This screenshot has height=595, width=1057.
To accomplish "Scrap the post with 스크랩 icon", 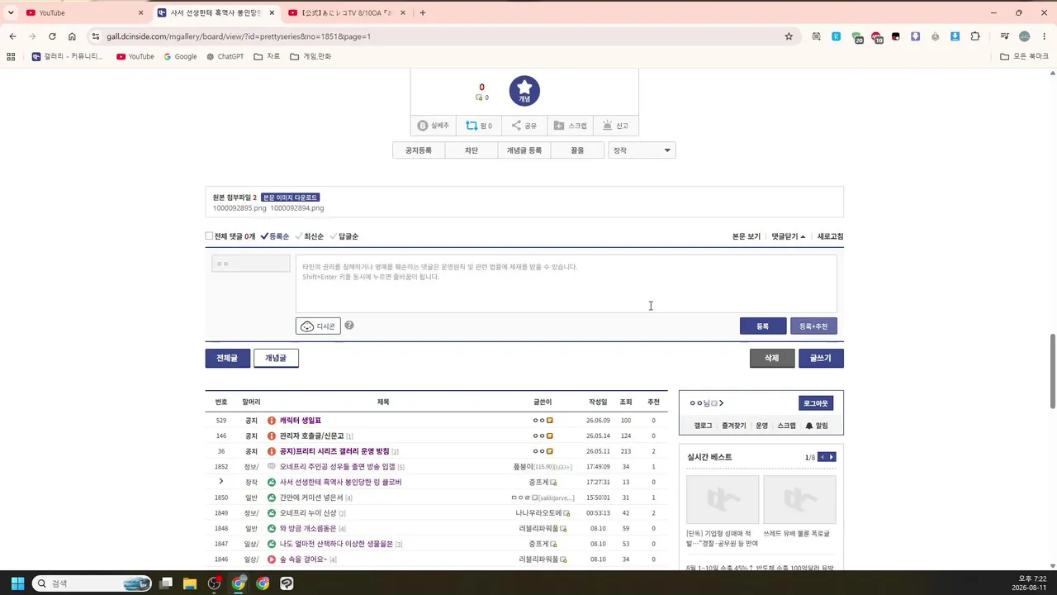I will coord(559,126).
